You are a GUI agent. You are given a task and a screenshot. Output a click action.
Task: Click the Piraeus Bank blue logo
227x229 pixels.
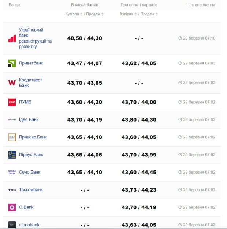(12, 155)
